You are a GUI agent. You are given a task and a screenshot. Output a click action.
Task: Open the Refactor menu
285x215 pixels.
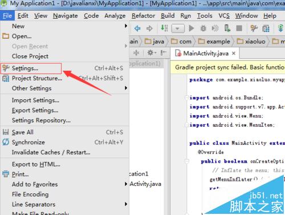click(143, 15)
